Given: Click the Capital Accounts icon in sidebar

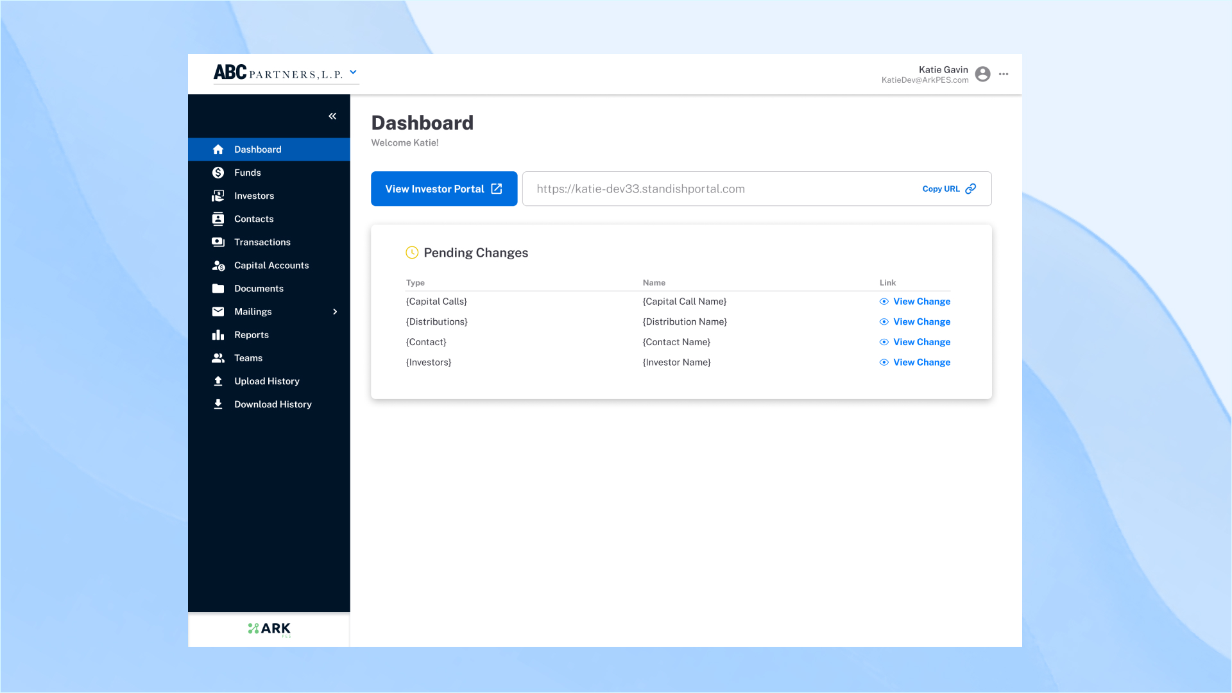Looking at the screenshot, I should click(x=218, y=266).
